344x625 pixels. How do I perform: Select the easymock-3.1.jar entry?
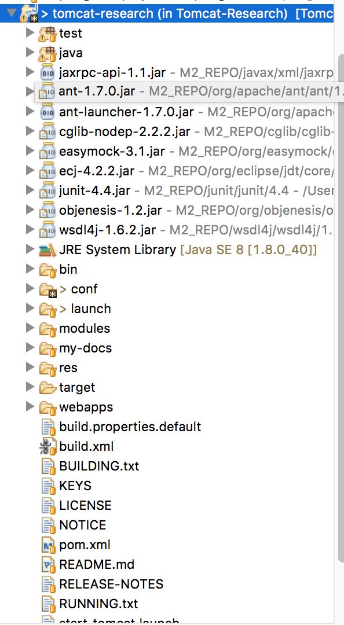pos(112,152)
